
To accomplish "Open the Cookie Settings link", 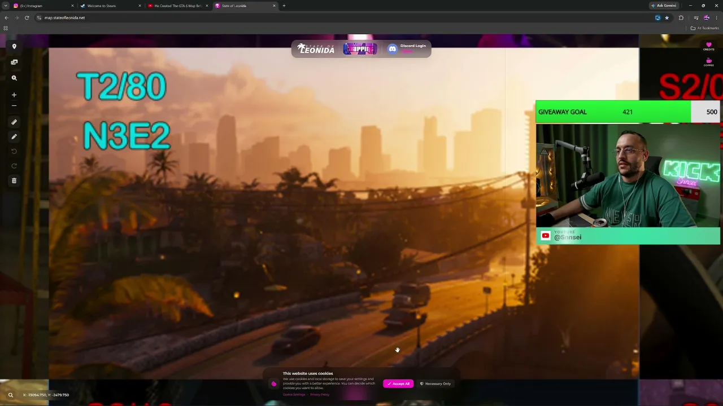I will pos(294,395).
